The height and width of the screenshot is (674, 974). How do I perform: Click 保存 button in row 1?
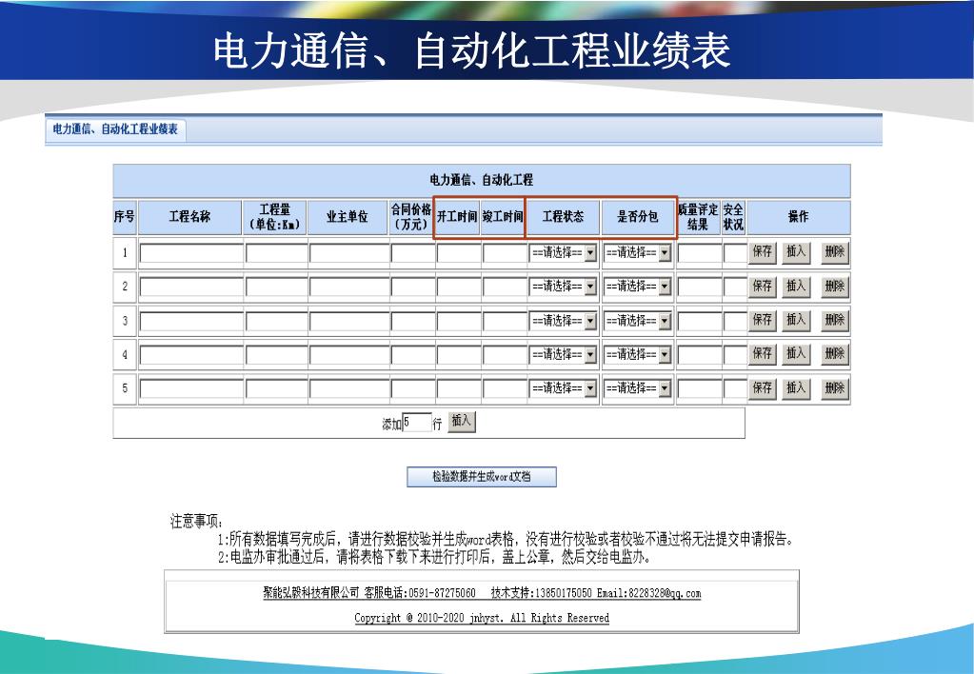[763, 252]
